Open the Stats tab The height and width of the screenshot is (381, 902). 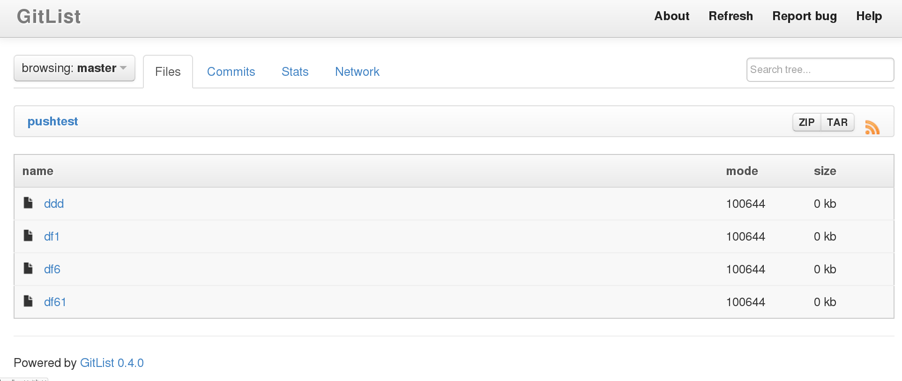(x=295, y=72)
